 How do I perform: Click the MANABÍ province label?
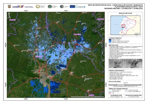point(12,20)
